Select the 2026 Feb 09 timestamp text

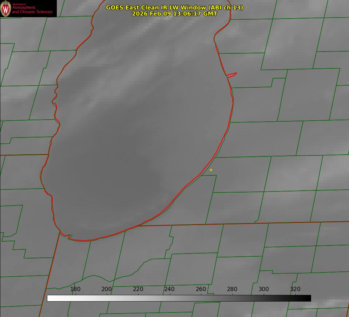coord(174,14)
